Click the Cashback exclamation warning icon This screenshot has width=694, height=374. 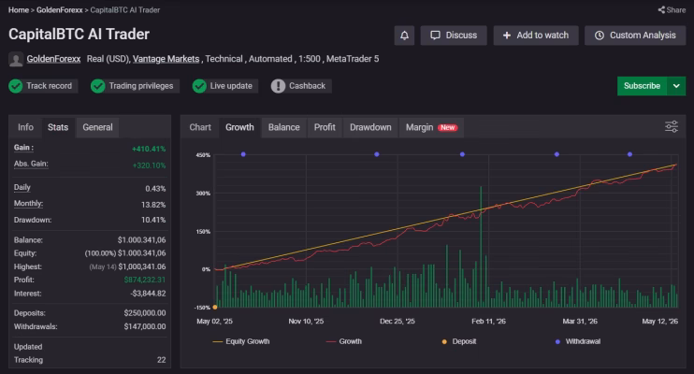click(278, 86)
